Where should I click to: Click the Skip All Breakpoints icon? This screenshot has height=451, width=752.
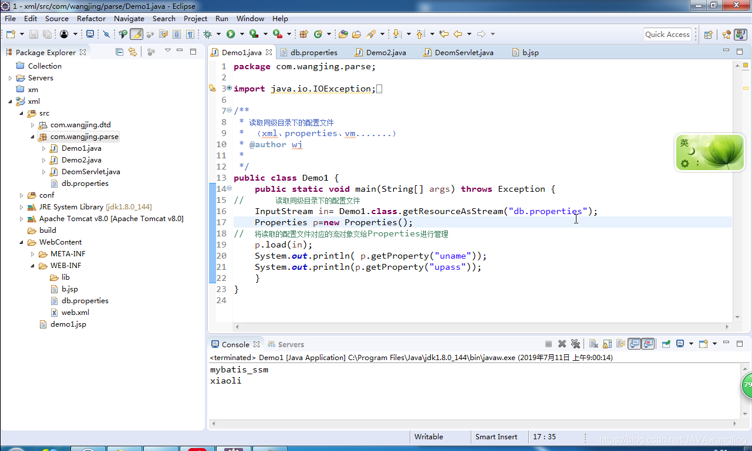point(106,34)
